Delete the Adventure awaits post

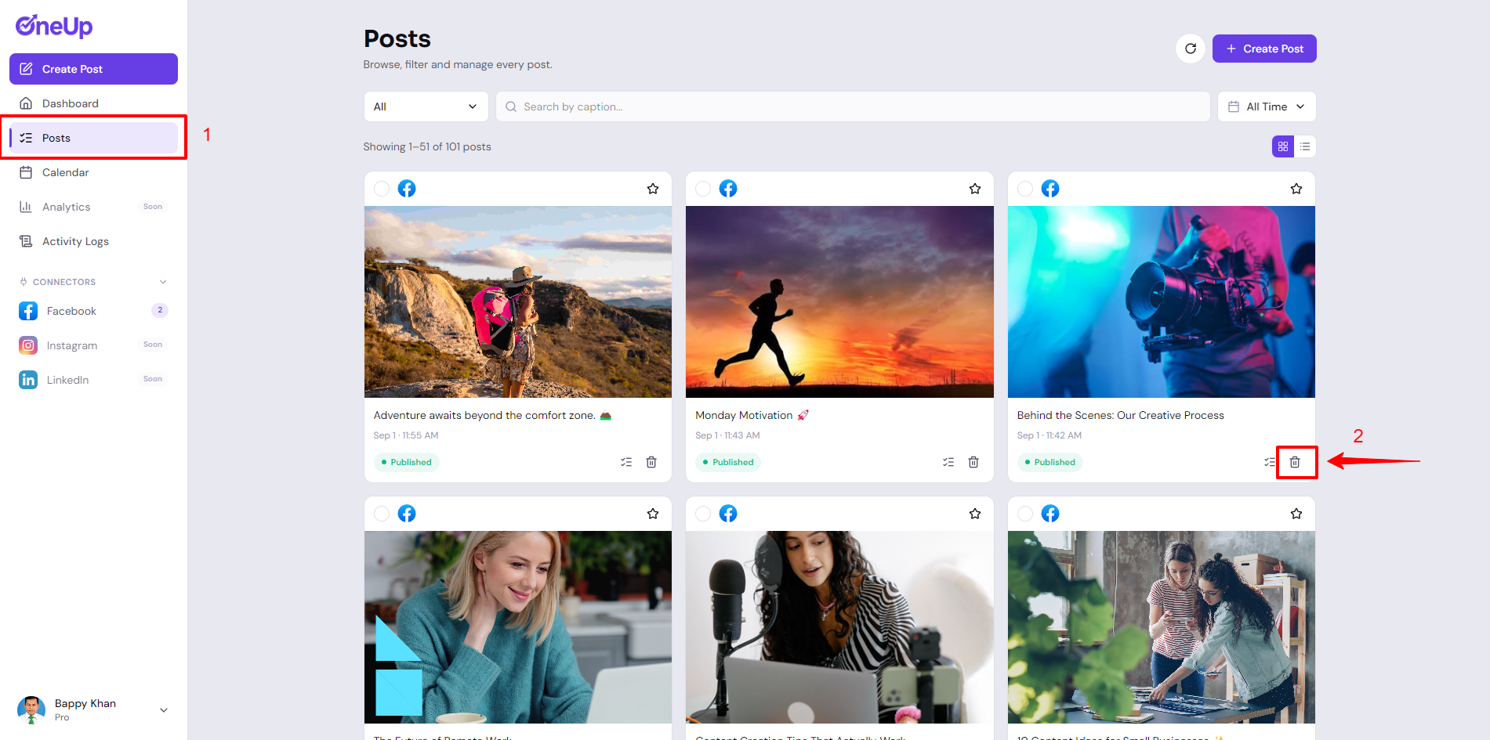click(651, 462)
